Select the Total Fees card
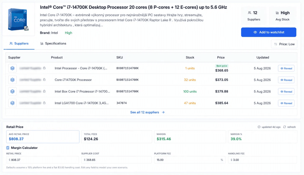The height and width of the screenshot is (175, 304). tap(116, 137)
